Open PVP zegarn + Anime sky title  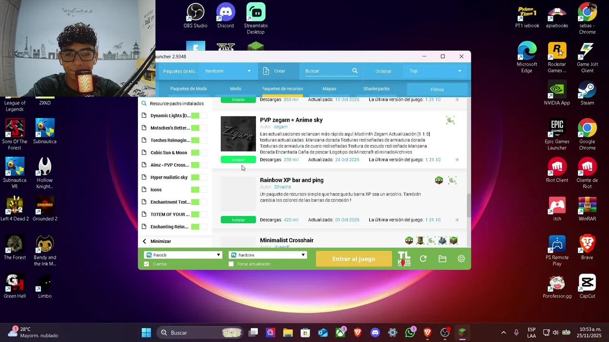(x=291, y=120)
